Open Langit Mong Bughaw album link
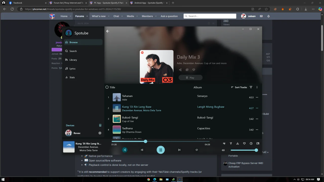Viewport: 324px width, 182px height. (x=211, y=107)
